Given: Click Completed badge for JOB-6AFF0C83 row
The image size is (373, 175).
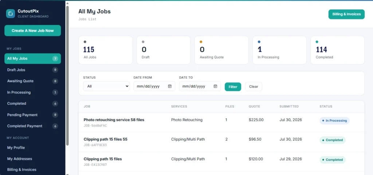Looking at the screenshot, I should point(333,140).
